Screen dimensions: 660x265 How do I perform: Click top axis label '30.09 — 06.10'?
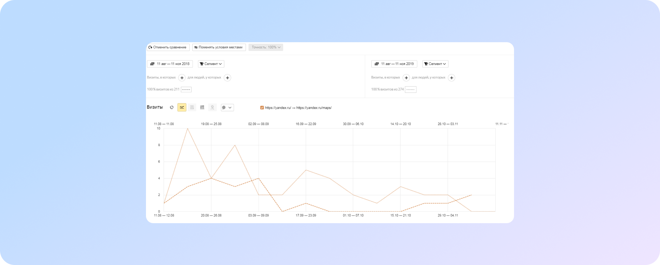click(353, 124)
